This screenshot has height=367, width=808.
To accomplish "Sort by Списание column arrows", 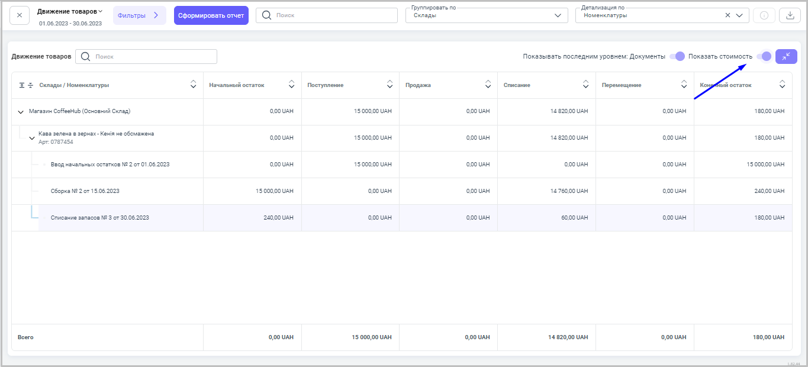I will coord(585,85).
